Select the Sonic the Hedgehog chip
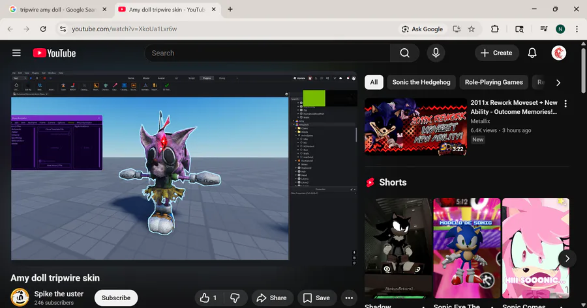Viewport: 587px width, 308px height. (x=421, y=82)
